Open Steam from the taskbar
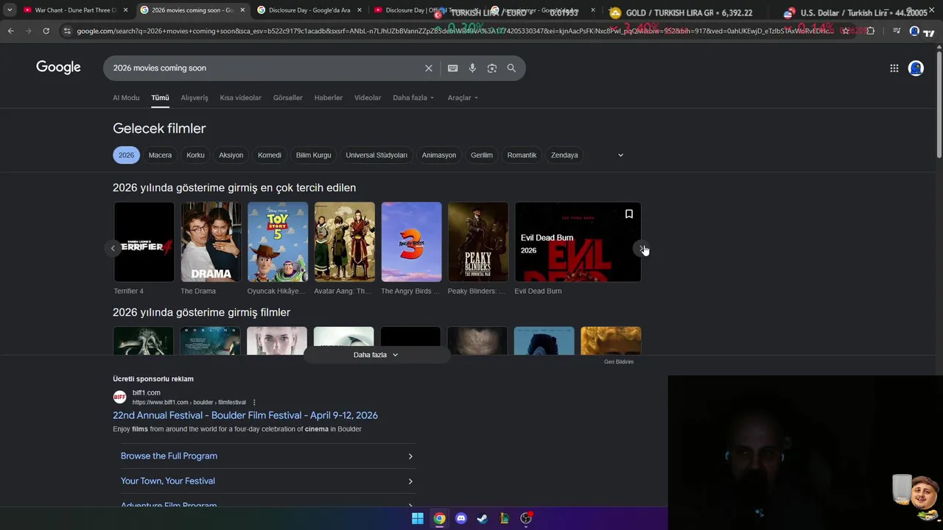Screen dimensions: 943x530 [x=483, y=518]
